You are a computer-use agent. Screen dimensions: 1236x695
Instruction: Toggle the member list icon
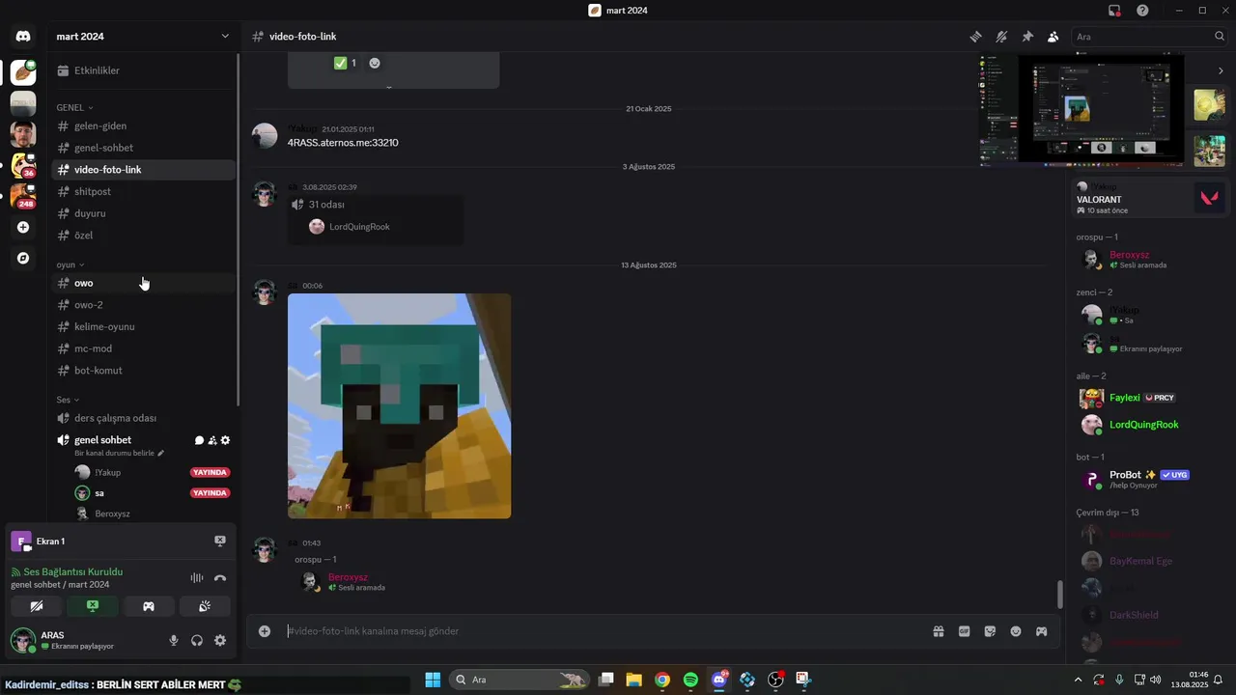click(x=1053, y=37)
